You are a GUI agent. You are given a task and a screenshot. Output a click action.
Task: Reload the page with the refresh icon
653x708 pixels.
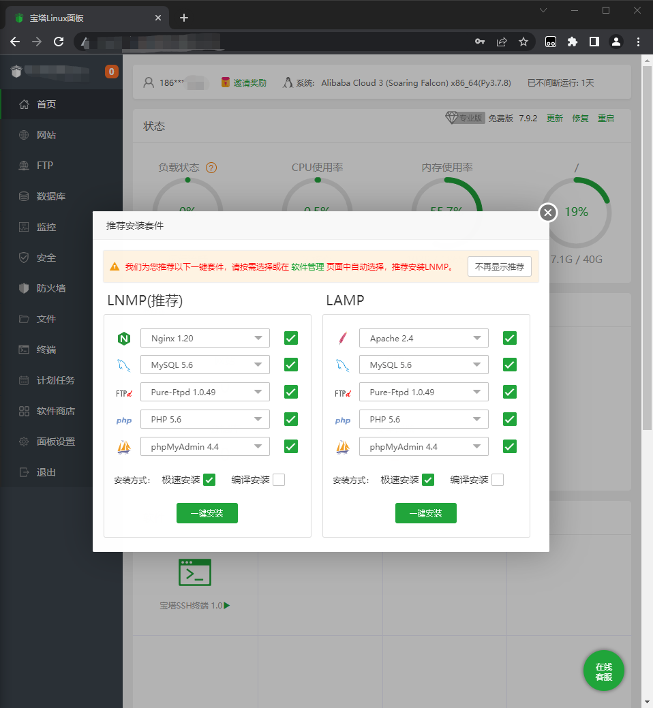tap(59, 42)
